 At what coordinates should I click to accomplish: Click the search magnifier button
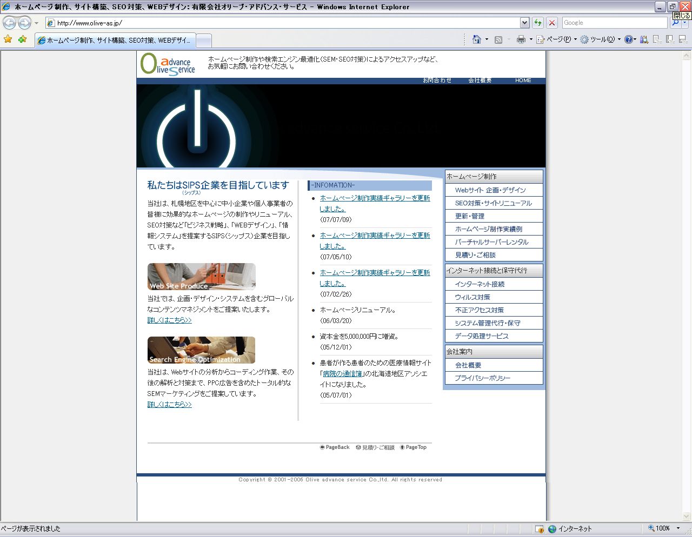675,23
